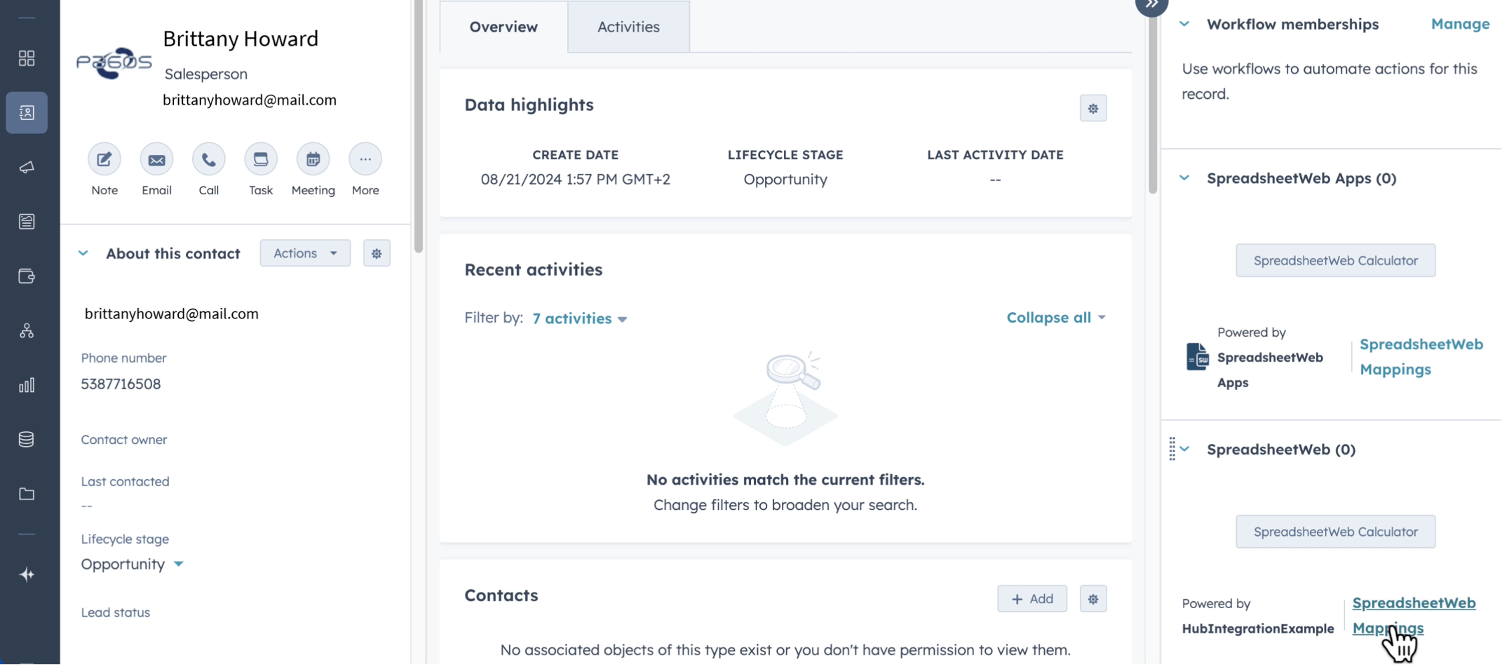This screenshot has width=1502, height=665.
Task: Open Lifecycle stage Opportunity dropdown
Action: [132, 564]
